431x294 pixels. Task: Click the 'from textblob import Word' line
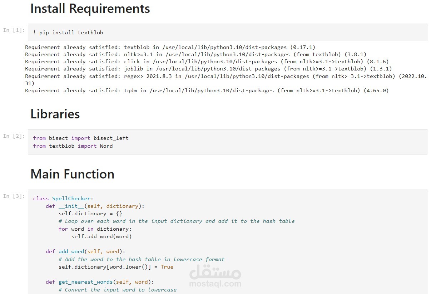(73, 146)
